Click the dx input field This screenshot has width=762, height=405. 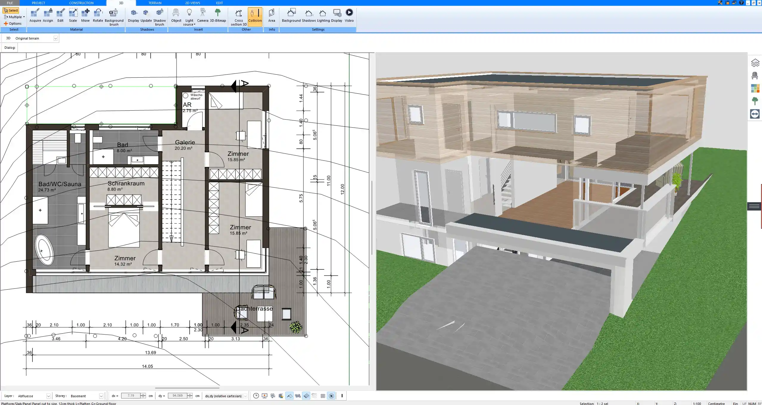(131, 396)
